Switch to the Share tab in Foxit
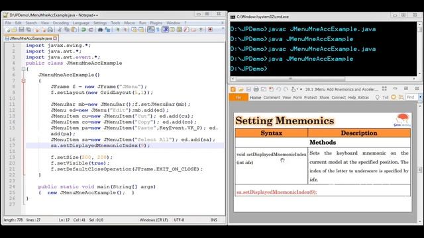Screen dimensions: 424x238 pyautogui.click(x=324, y=97)
